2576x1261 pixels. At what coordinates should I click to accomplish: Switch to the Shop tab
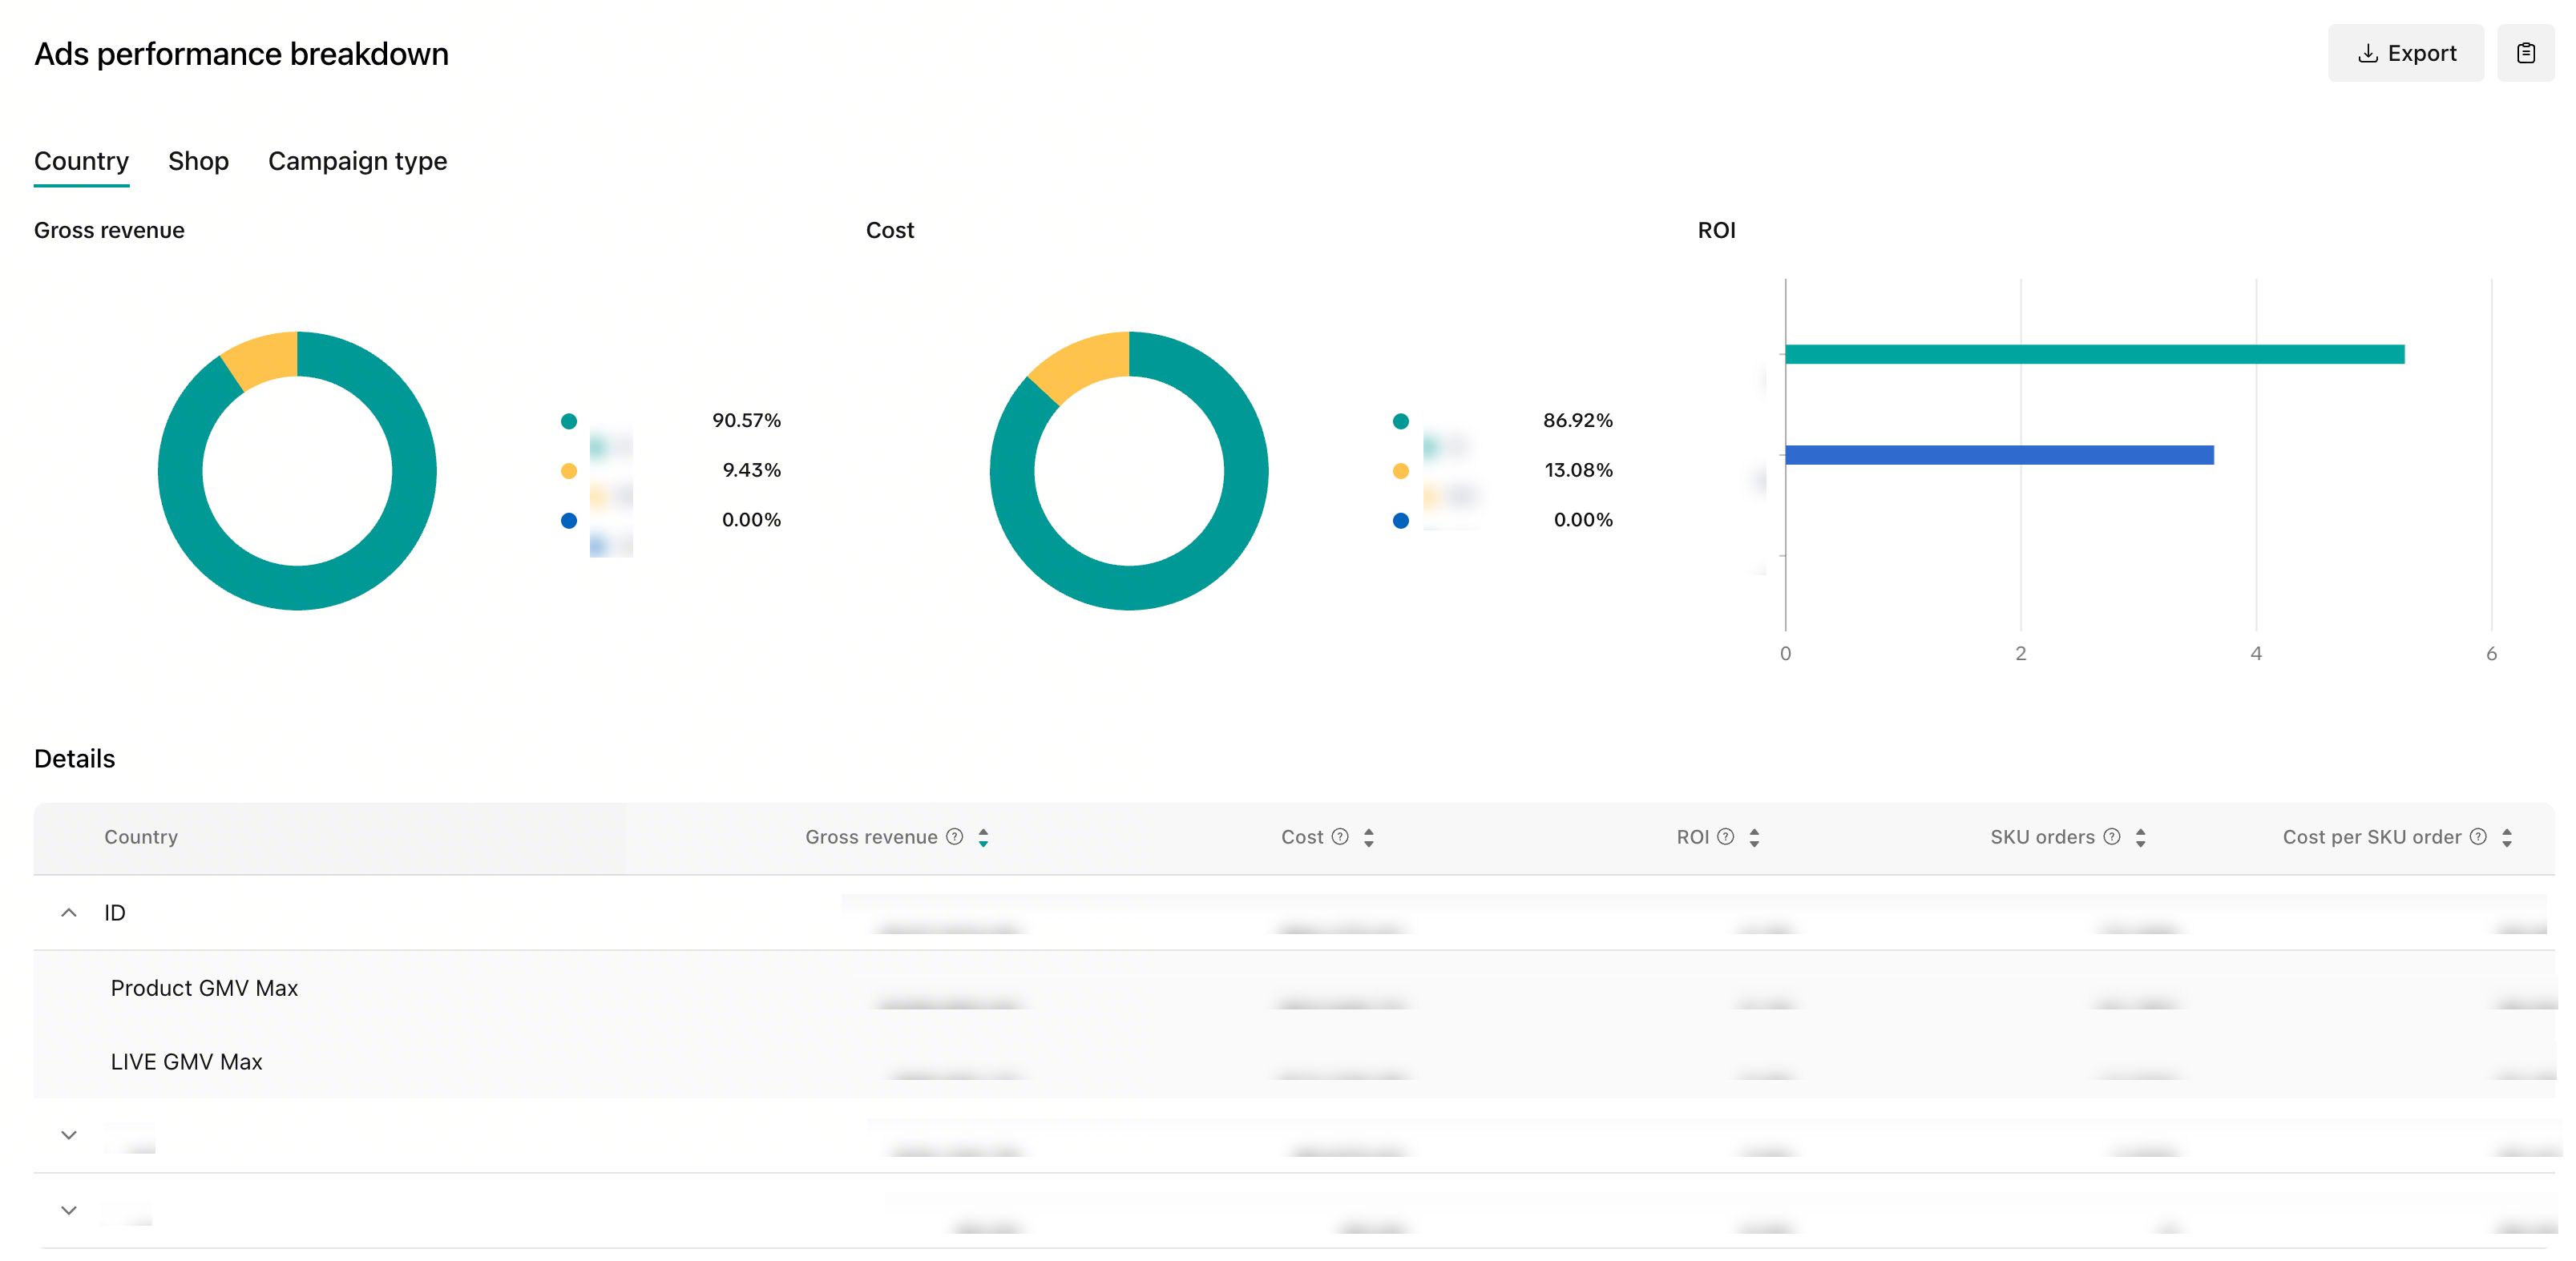198,161
